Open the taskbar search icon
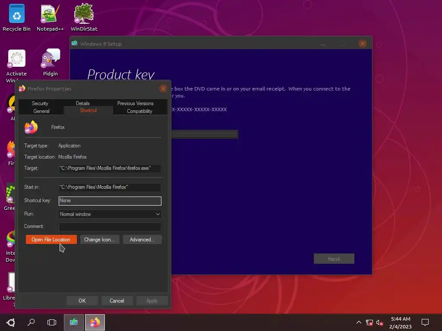Viewport: 442px width, 331px height. [31, 322]
